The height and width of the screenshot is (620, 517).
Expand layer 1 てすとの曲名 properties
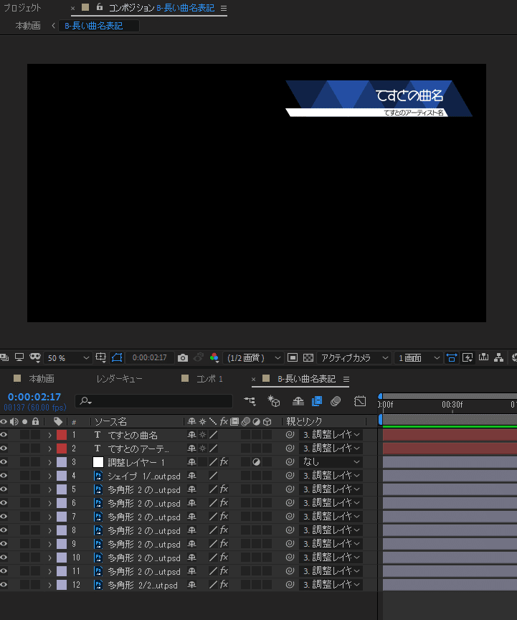(x=49, y=435)
